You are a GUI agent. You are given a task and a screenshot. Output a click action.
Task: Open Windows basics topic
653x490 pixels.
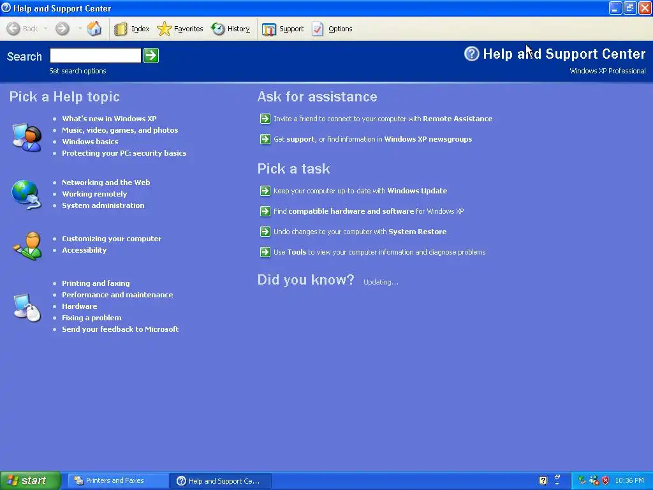90,142
